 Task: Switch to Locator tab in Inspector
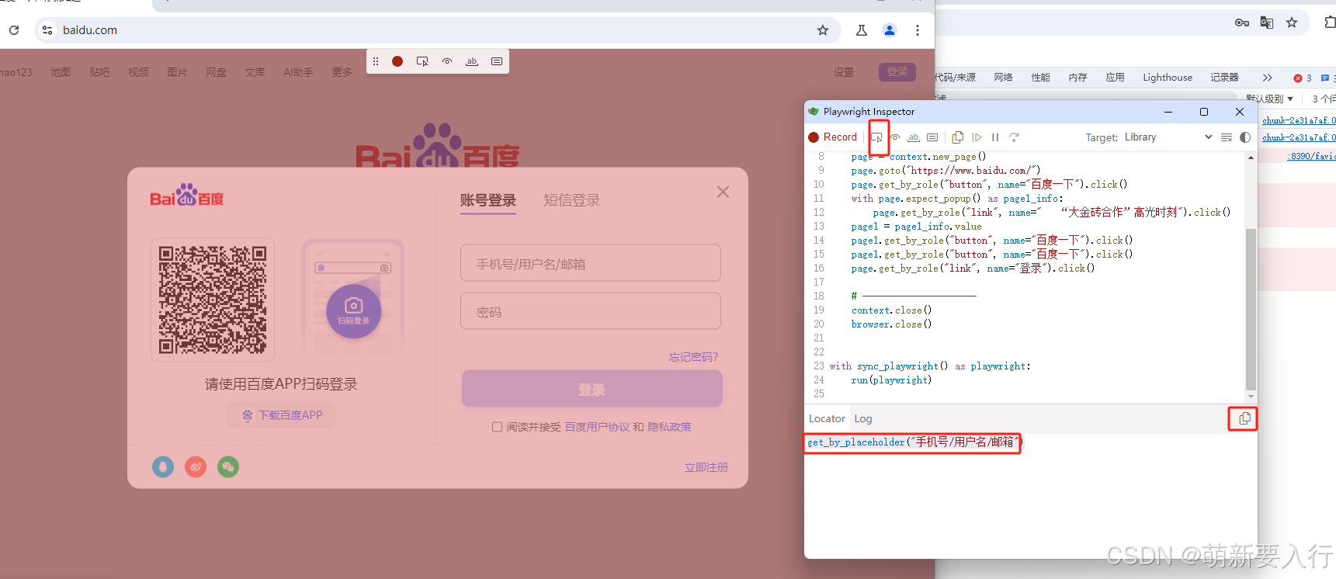(x=827, y=418)
